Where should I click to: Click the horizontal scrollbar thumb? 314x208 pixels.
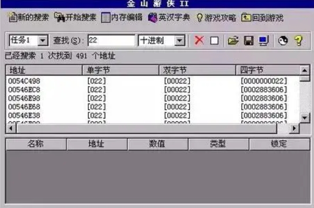click(x=146, y=129)
